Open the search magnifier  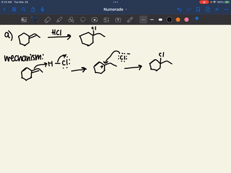[24, 10]
